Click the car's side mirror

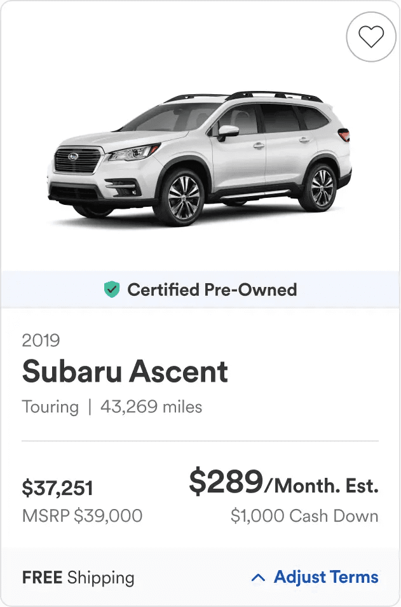(227, 132)
